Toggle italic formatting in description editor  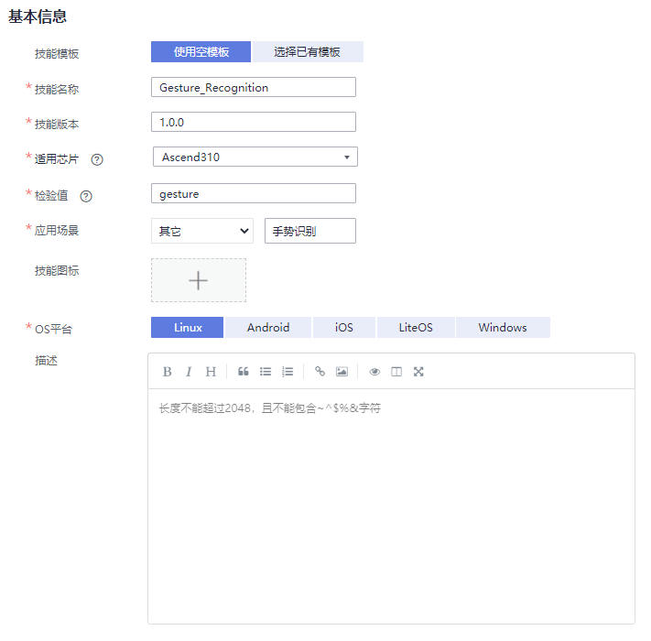pos(189,372)
